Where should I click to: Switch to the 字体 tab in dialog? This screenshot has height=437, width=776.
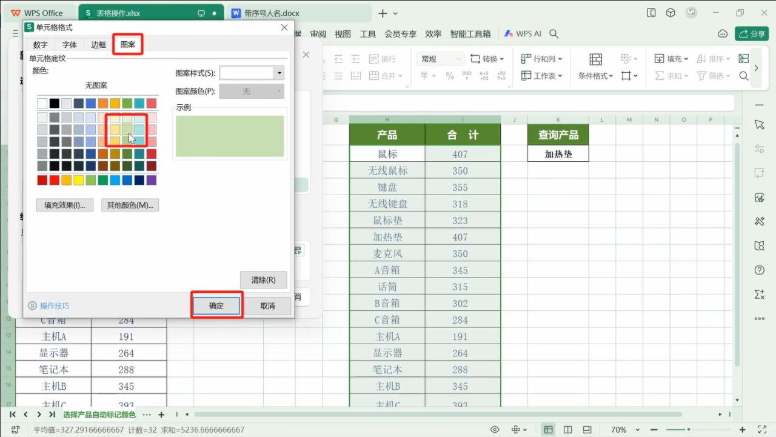click(x=70, y=45)
